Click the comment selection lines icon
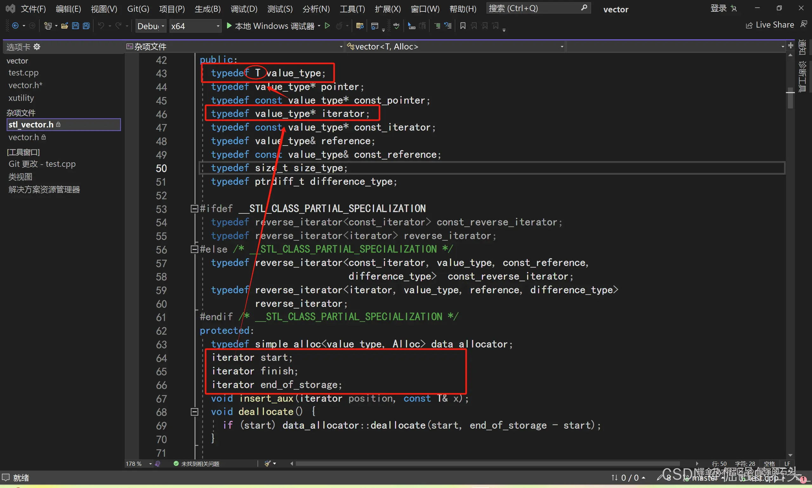The height and width of the screenshot is (488, 812). (437, 26)
